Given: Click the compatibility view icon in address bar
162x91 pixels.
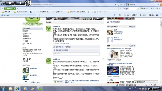Looking at the screenshot, I should (118, 5).
